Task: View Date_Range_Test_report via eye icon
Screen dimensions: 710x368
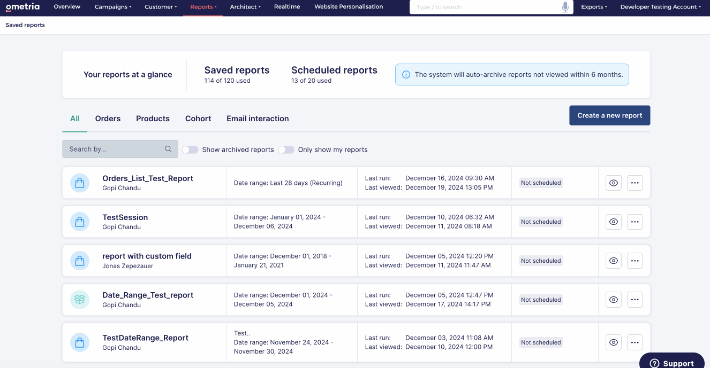Action: click(x=614, y=300)
